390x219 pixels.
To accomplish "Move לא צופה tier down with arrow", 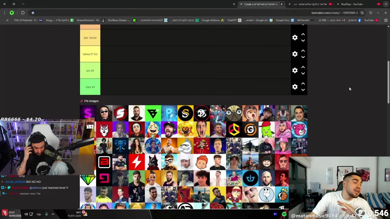I will (303, 90).
